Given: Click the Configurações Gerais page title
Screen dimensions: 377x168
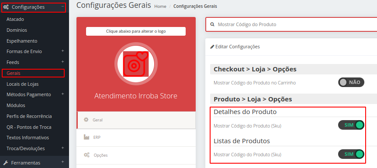Looking at the screenshot, I should click(x=114, y=5).
